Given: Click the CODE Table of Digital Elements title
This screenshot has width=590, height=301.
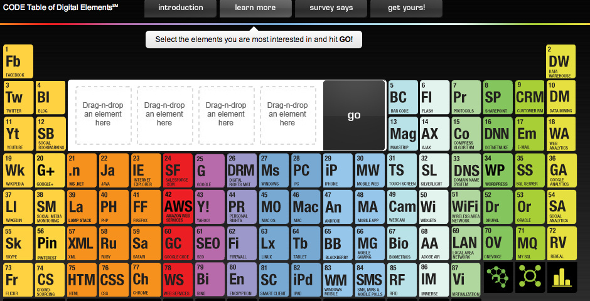Looking at the screenshot, I should [61, 7].
